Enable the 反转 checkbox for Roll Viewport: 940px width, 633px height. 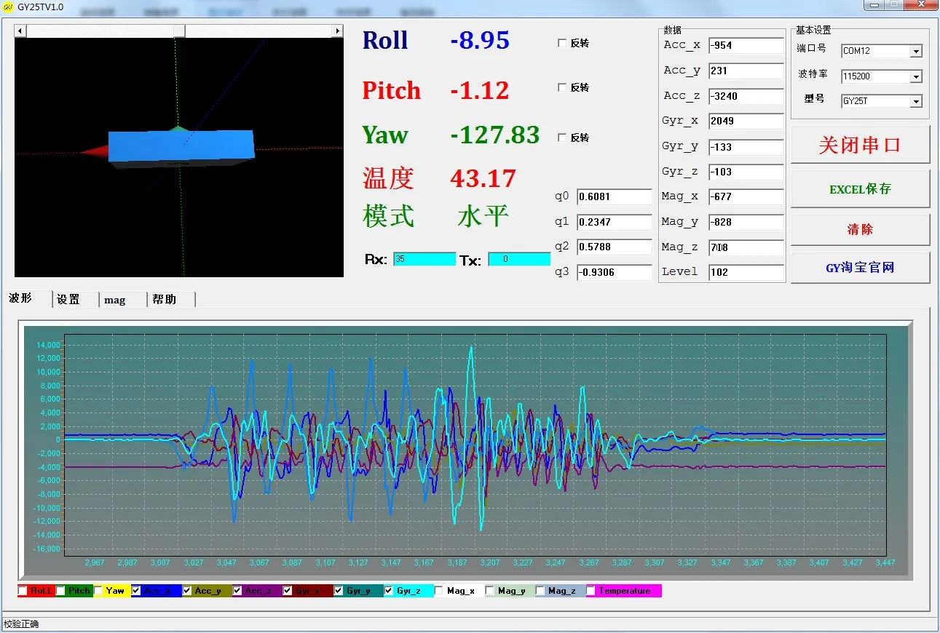(561, 43)
